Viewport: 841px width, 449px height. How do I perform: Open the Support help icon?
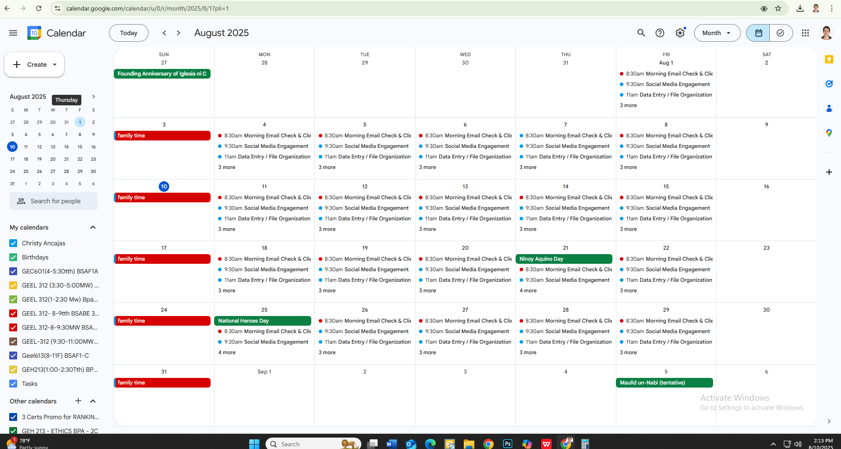coord(660,33)
